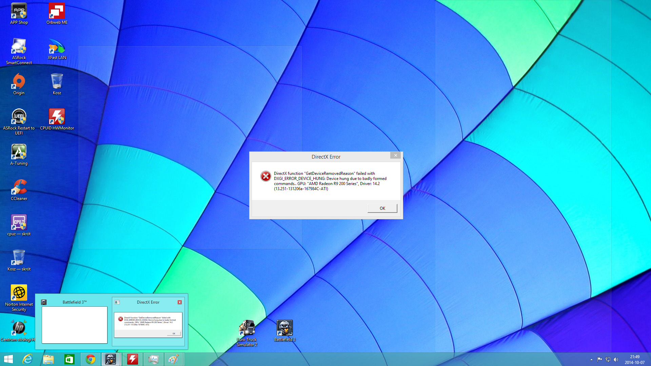
Task: Open the network tray icon
Action: [x=608, y=360]
